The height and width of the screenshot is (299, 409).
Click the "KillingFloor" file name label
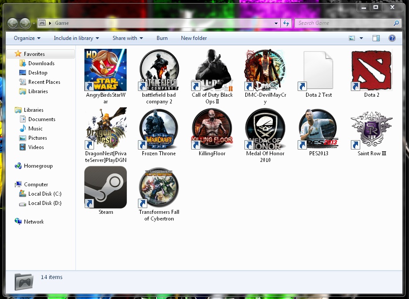coord(212,153)
